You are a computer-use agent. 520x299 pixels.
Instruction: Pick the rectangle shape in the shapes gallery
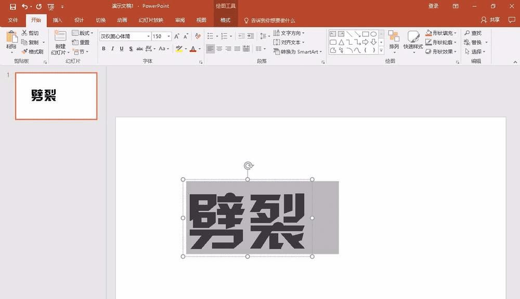click(366, 34)
